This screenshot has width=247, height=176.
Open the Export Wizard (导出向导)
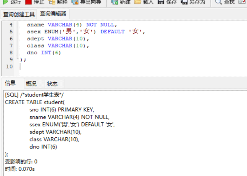[x=75, y=2]
